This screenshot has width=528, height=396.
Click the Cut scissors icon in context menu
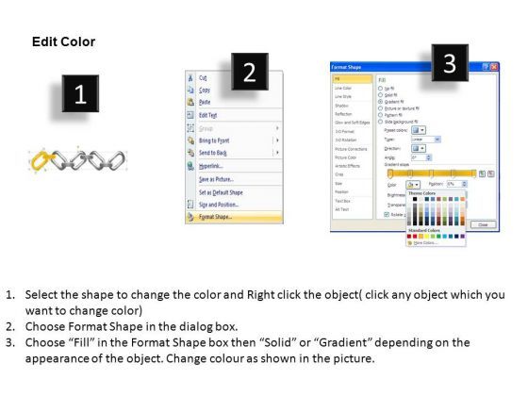(190, 77)
